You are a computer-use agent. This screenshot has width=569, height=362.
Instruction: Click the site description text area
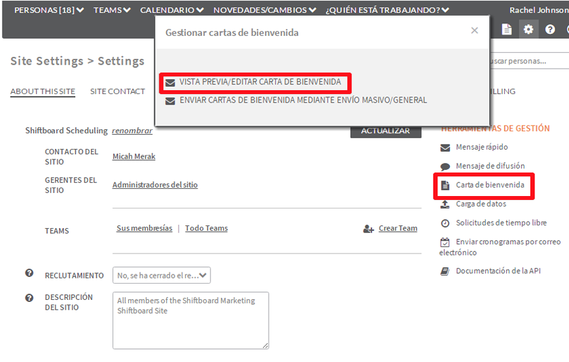pos(190,320)
